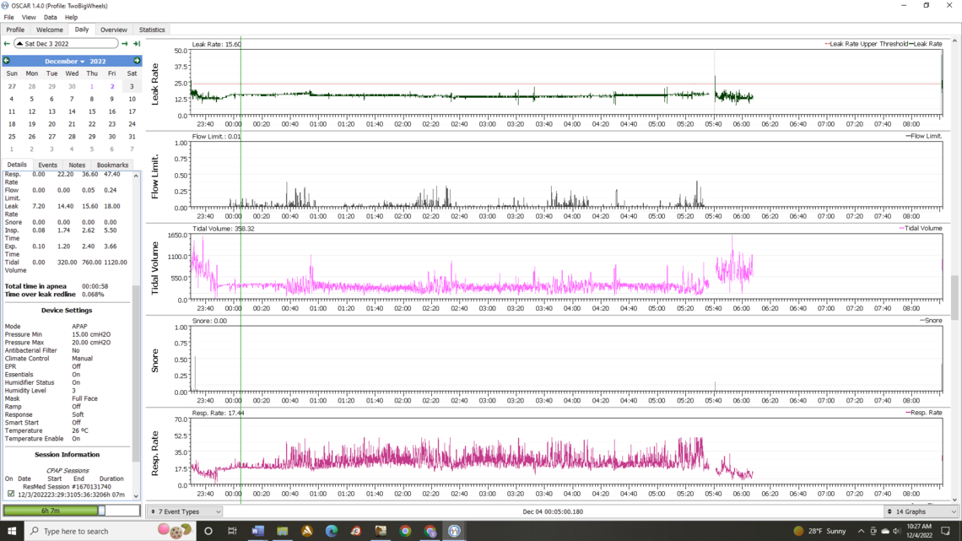The height and width of the screenshot is (541, 962).
Task: Open the Events tab in left panel
Action: (x=47, y=165)
